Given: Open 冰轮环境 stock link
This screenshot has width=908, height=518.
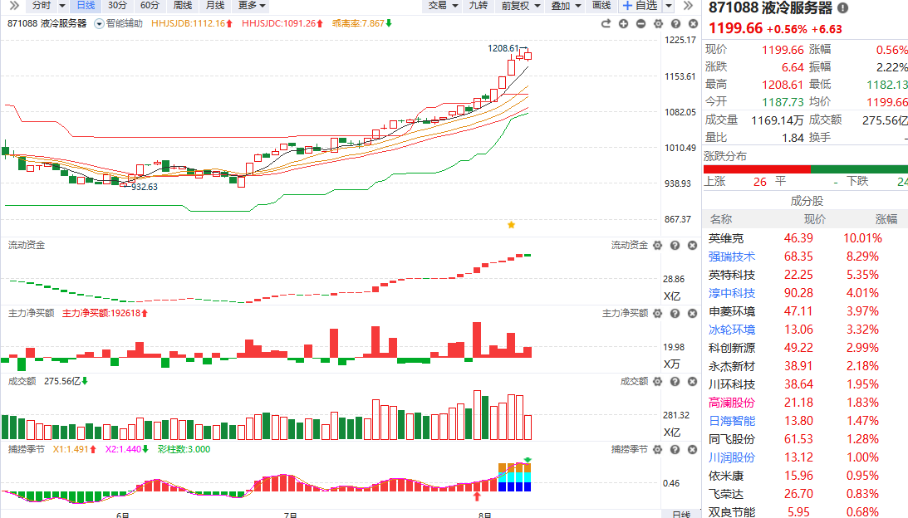Looking at the screenshot, I should click(731, 330).
